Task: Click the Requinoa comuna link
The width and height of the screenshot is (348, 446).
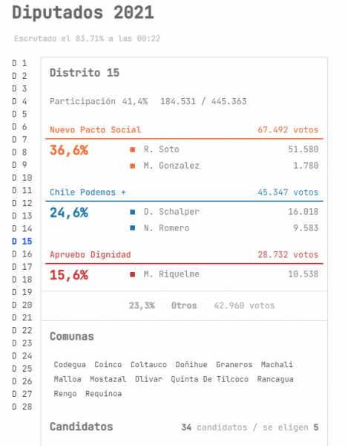Action: tap(104, 394)
